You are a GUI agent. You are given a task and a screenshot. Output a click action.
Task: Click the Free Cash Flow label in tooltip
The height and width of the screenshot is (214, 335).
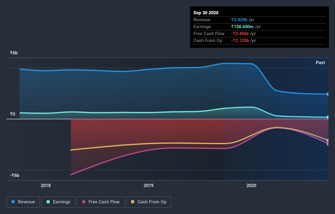click(209, 33)
